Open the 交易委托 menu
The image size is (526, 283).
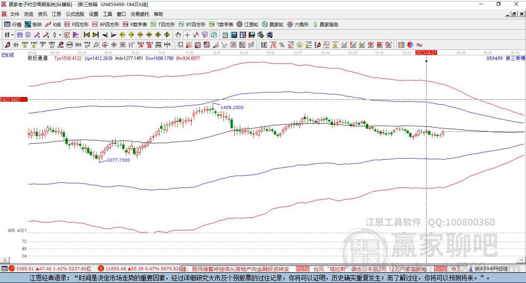(140, 14)
